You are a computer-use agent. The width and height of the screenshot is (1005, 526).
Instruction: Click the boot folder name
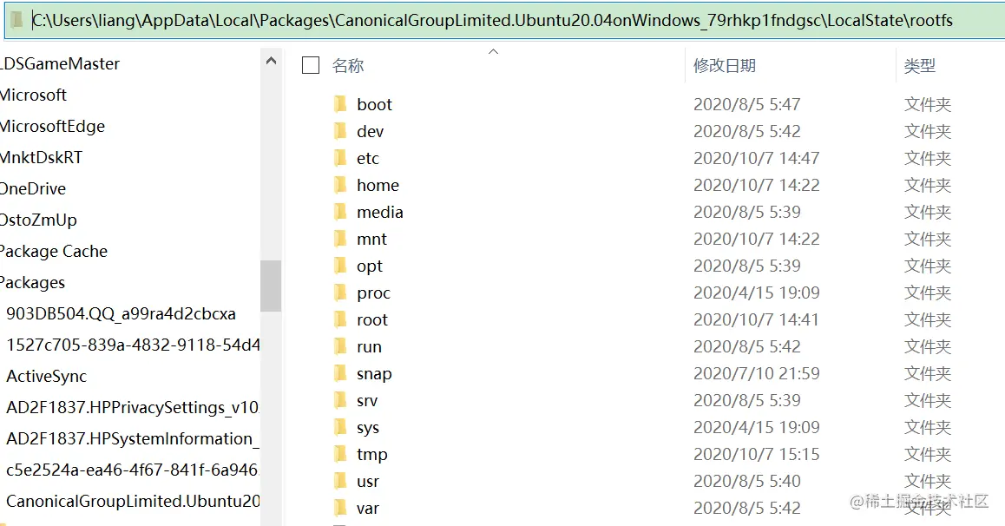(x=374, y=104)
